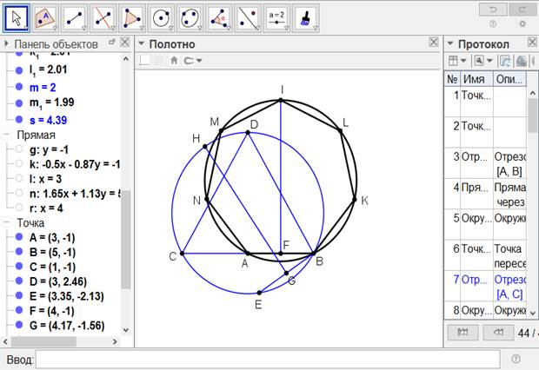Select protocol row 7 Отрезок [A, C]

coord(485,286)
